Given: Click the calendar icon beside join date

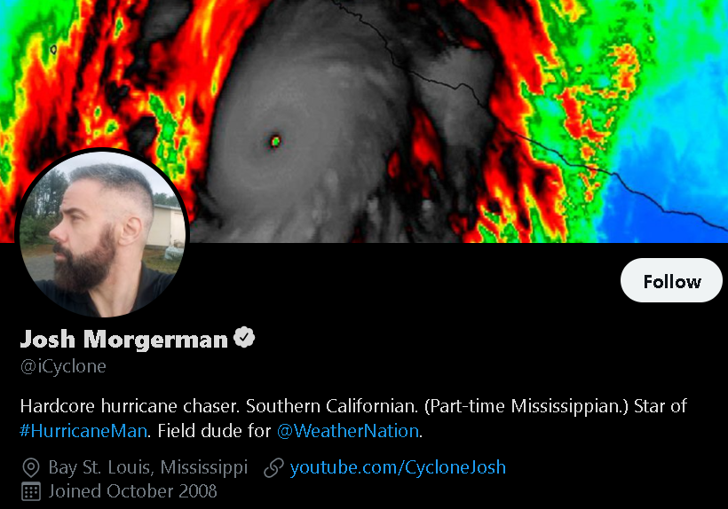Looking at the screenshot, I should click(31, 492).
